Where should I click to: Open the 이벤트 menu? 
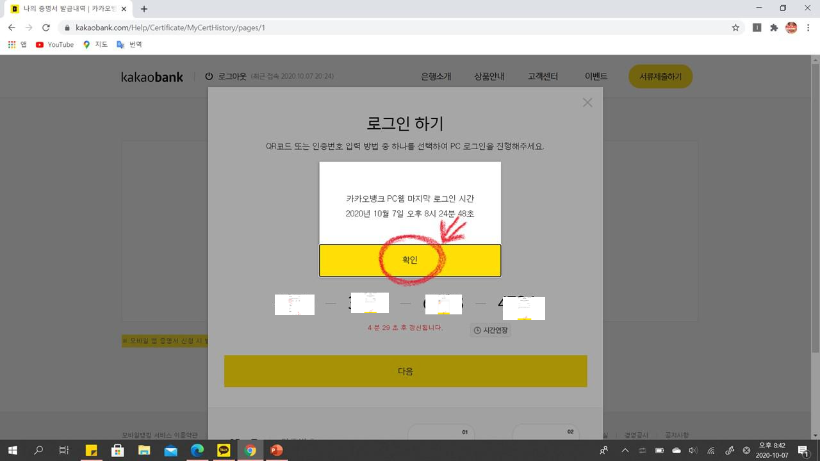[596, 76]
